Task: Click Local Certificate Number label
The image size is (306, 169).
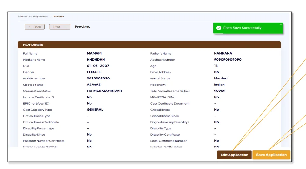Action: tap(169, 141)
